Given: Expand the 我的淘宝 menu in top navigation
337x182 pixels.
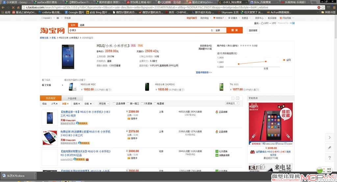Looking at the screenshot, I should coord(206,18).
